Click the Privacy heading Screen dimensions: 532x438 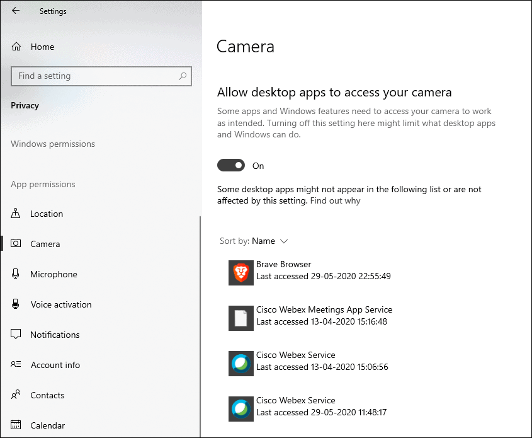(x=25, y=106)
